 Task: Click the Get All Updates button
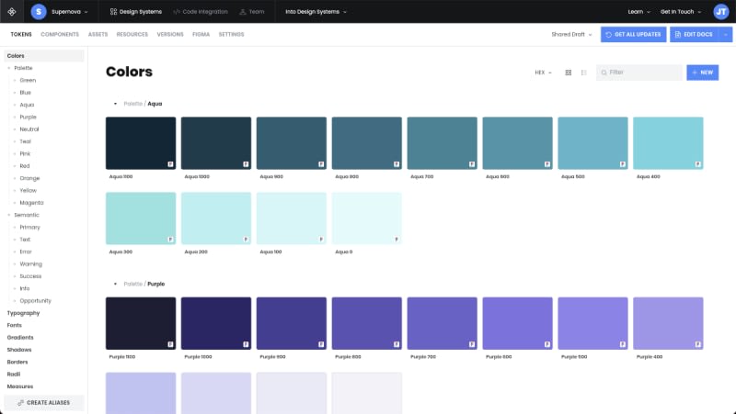(634, 34)
